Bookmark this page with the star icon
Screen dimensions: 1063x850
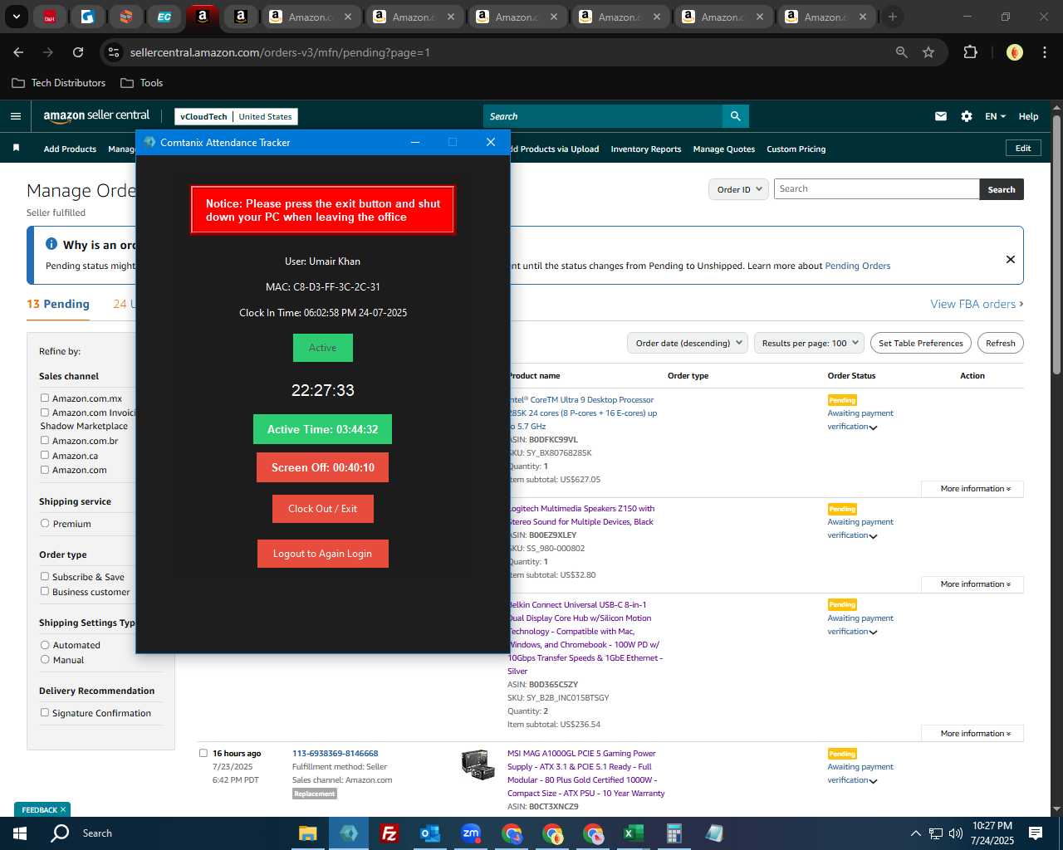click(928, 52)
